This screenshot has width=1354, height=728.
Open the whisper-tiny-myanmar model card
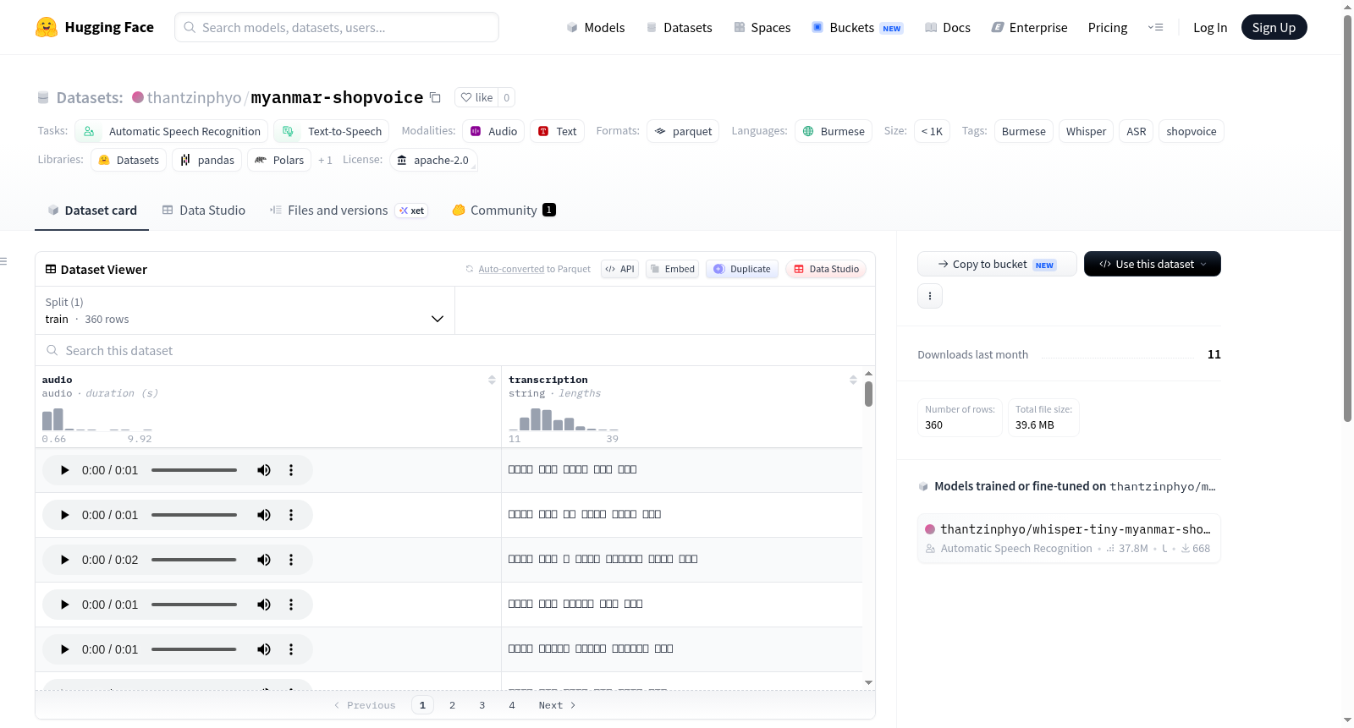coord(1069,538)
